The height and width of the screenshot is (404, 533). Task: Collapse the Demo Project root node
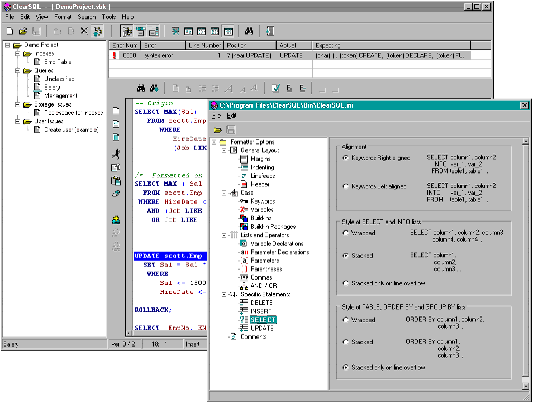[x=7, y=45]
